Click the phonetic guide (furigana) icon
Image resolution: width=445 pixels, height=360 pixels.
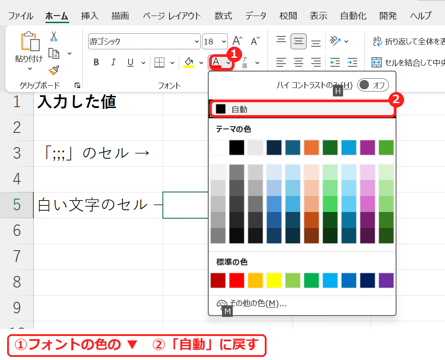[245, 63]
